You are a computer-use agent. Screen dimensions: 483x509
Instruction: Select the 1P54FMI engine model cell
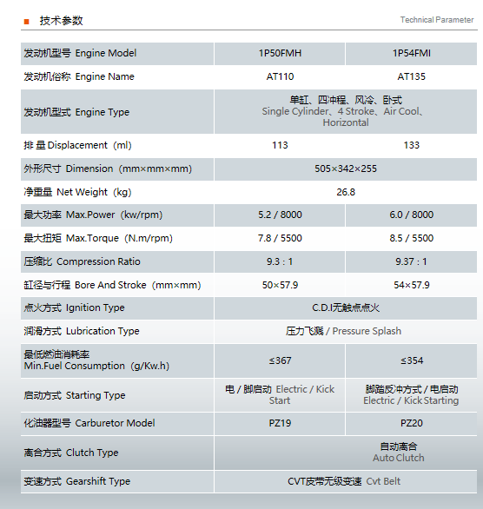pos(411,54)
